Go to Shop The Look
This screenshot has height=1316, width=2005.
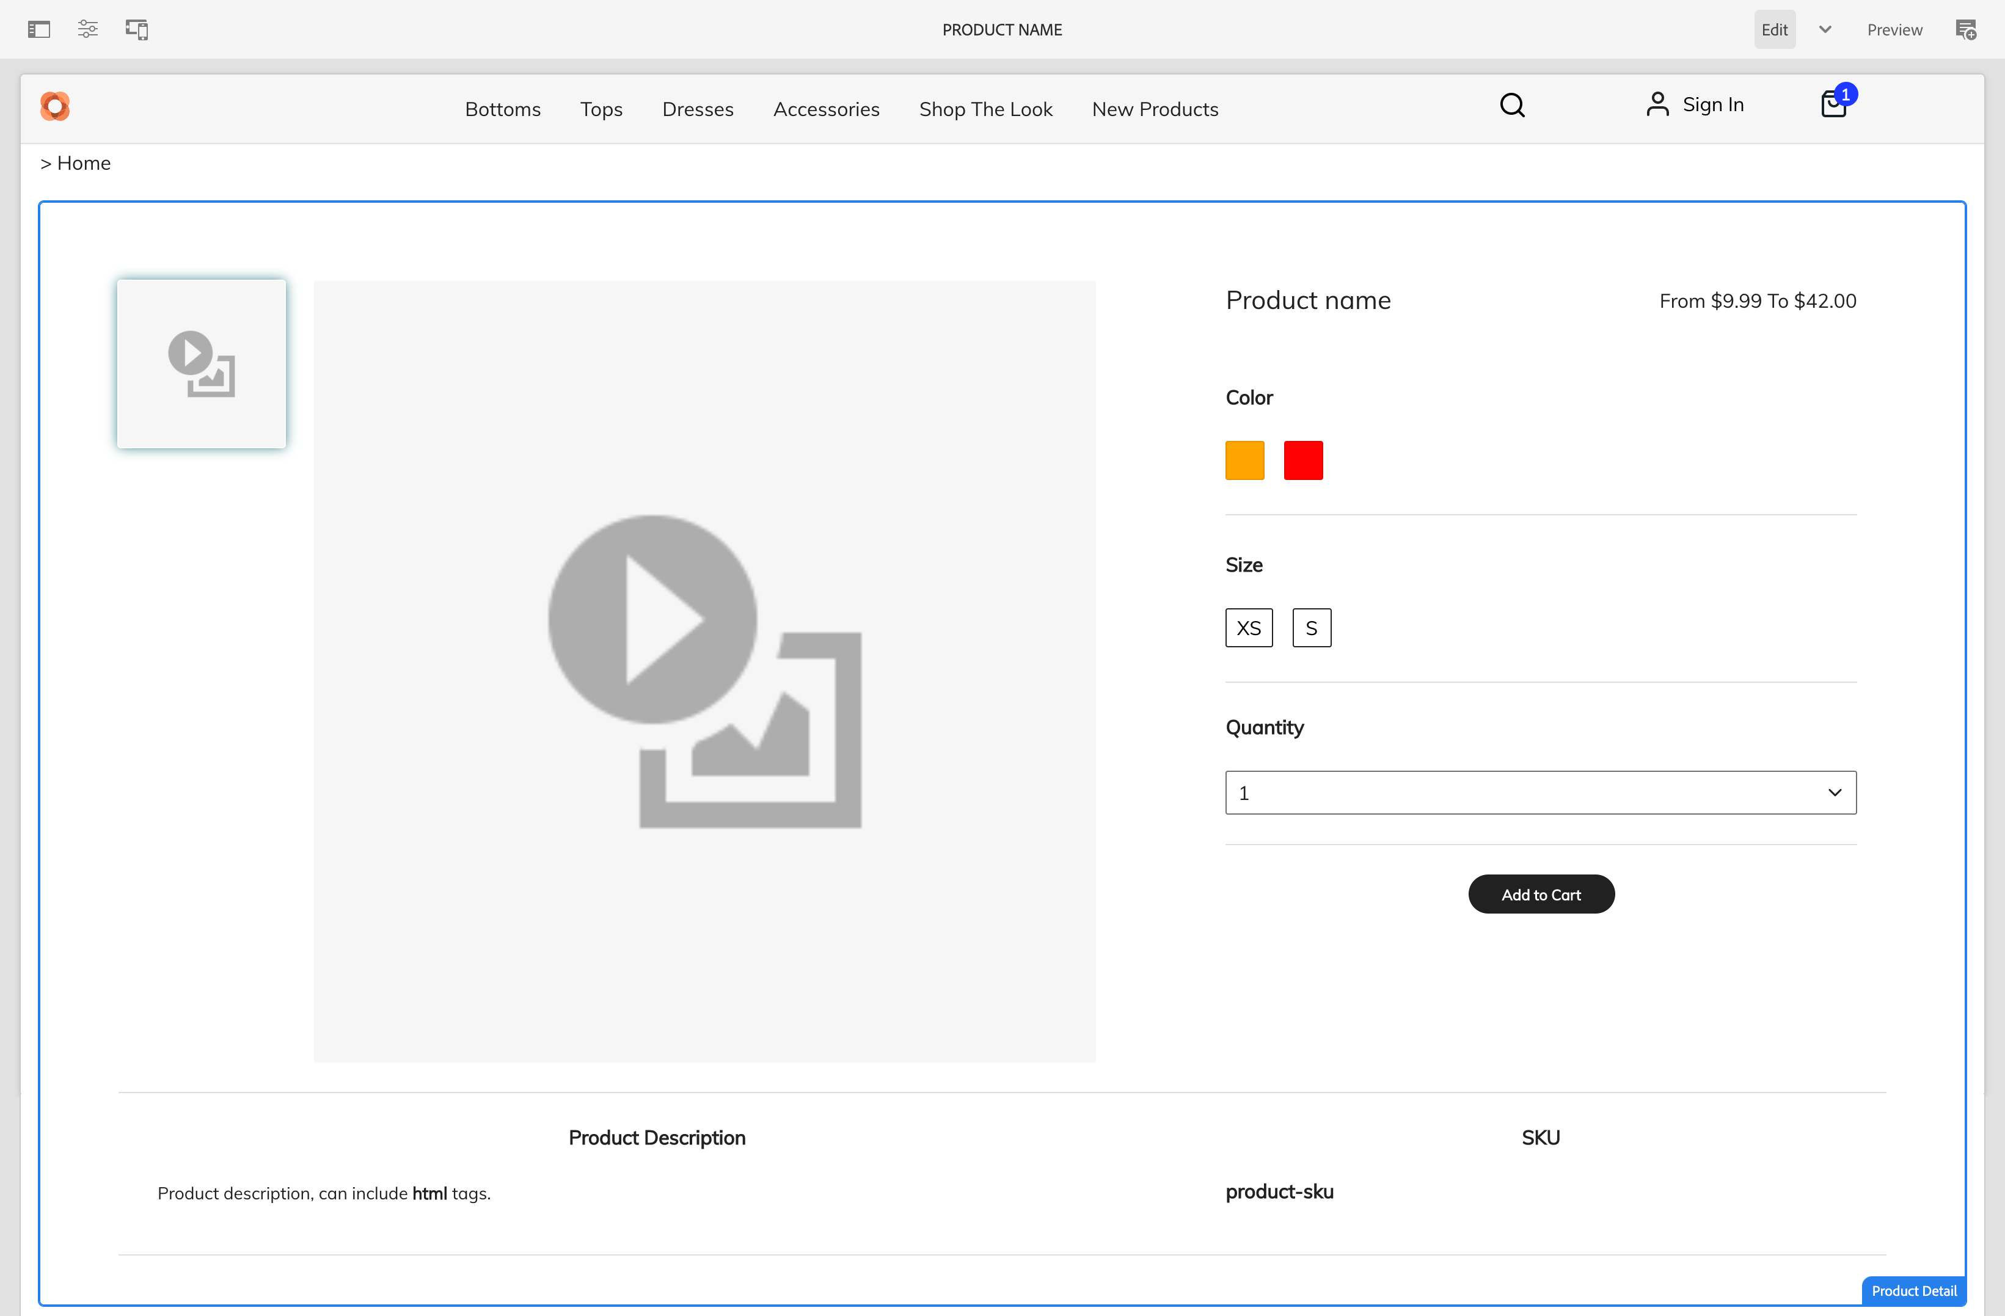985,109
